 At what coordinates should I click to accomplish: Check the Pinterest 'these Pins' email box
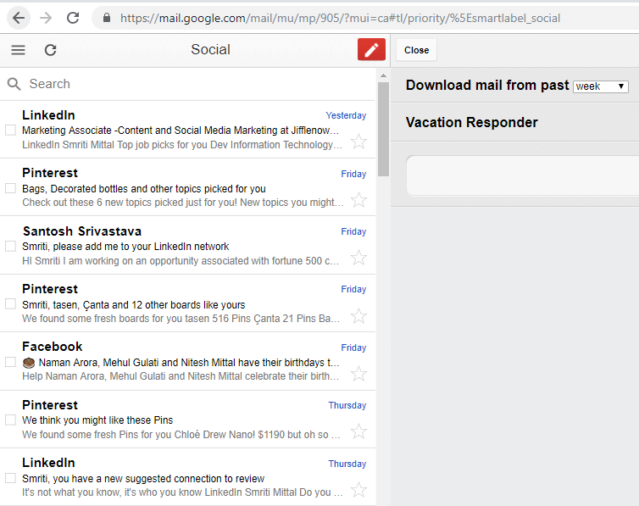[x=11, y=420]
